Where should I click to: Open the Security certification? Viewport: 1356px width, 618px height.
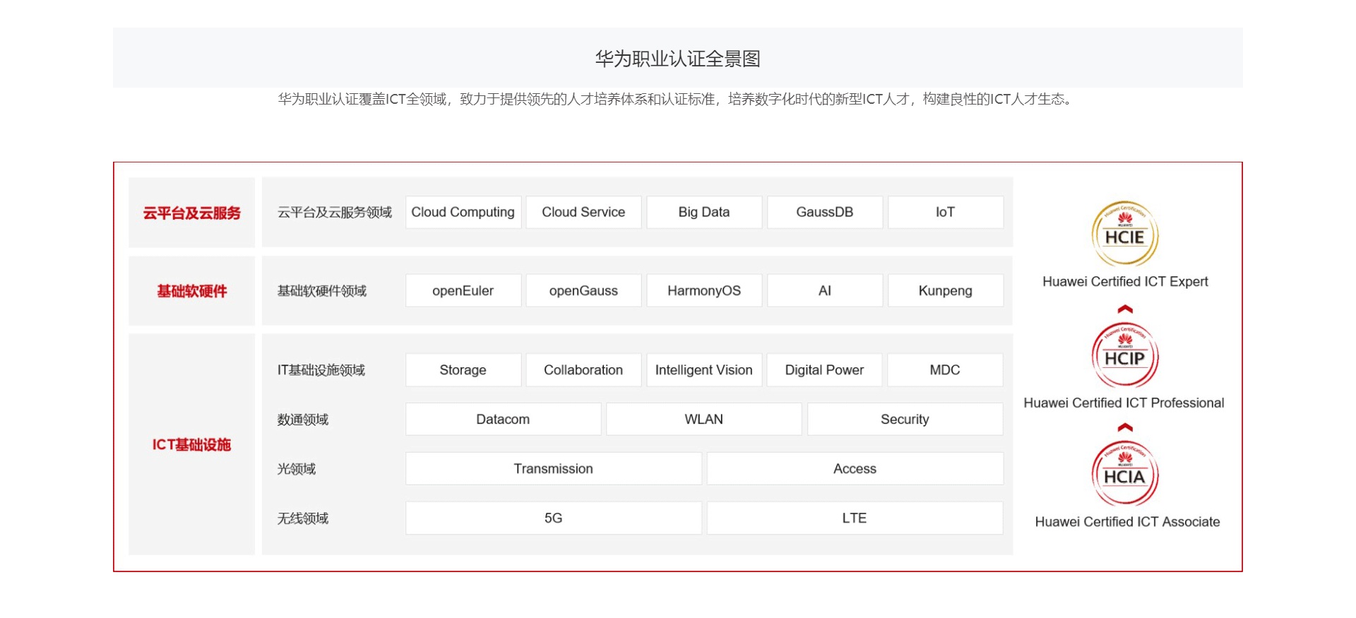(x=905, y=419)
